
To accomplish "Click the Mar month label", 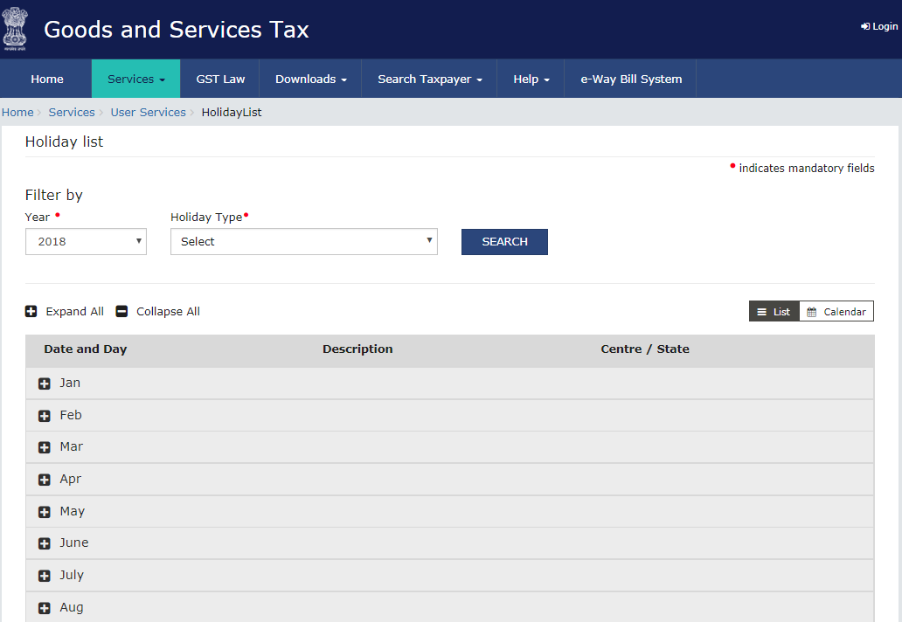I will point(72,446).
